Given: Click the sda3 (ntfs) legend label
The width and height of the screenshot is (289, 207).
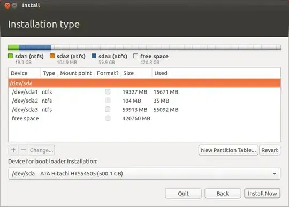Looking at the screenshot, I should pos(113,56).
